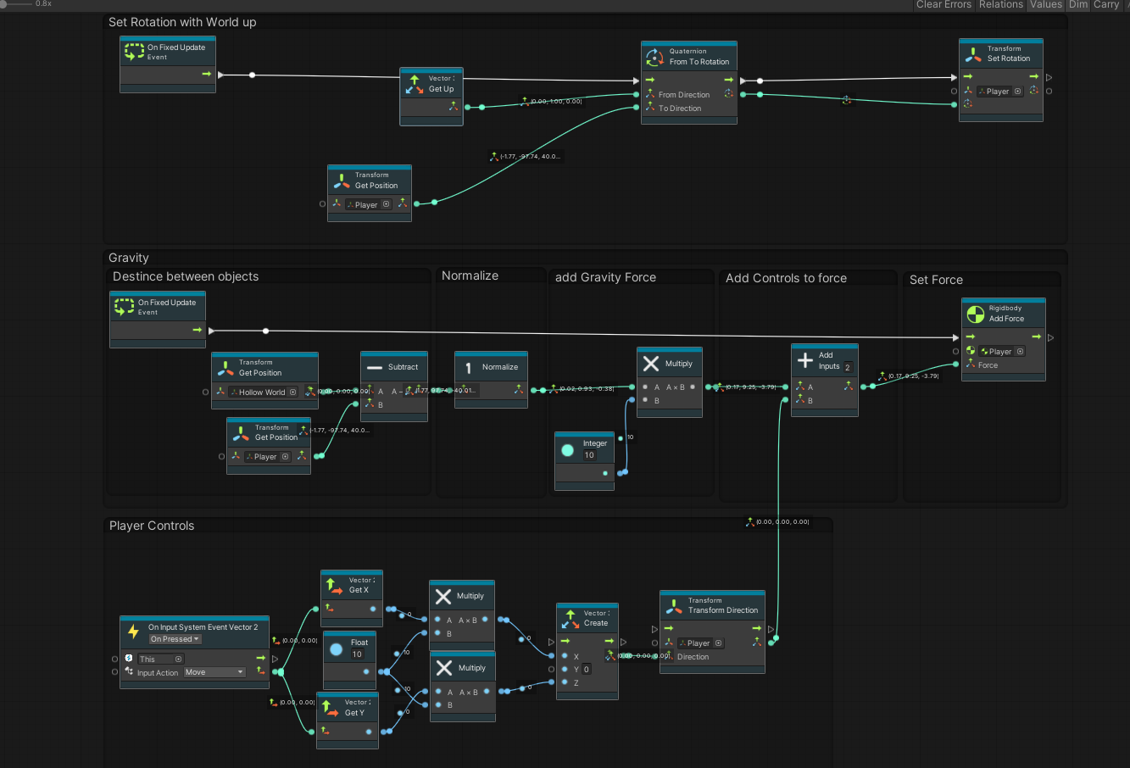1130x768 pixels.
Task: Select the 'Normalize' group header label
Action: (470, 275)
